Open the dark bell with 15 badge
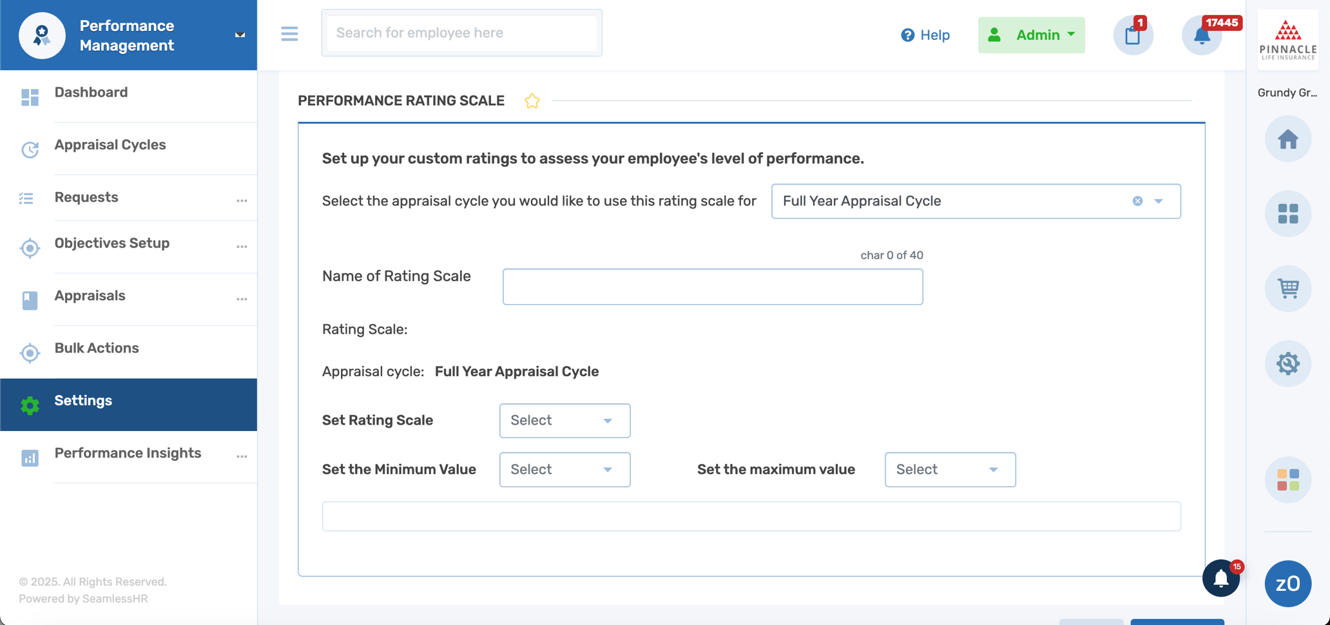 [1221, 578]
